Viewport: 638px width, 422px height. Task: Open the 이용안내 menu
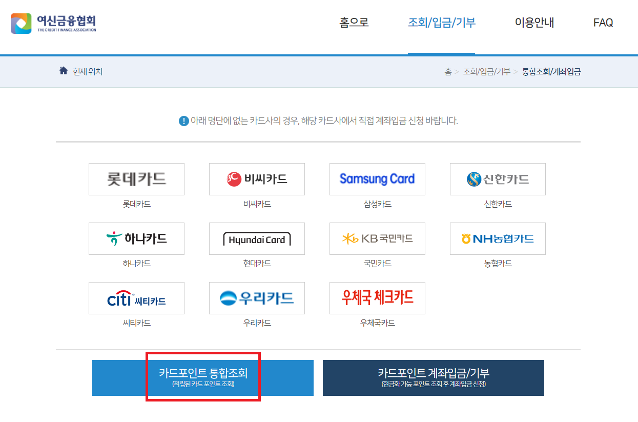(x=534, y=23)
